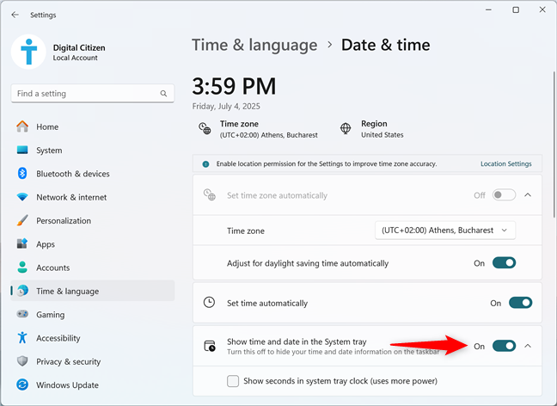Click the Windows Update sync icon
557x406 pixels.
tap(22, 384)
